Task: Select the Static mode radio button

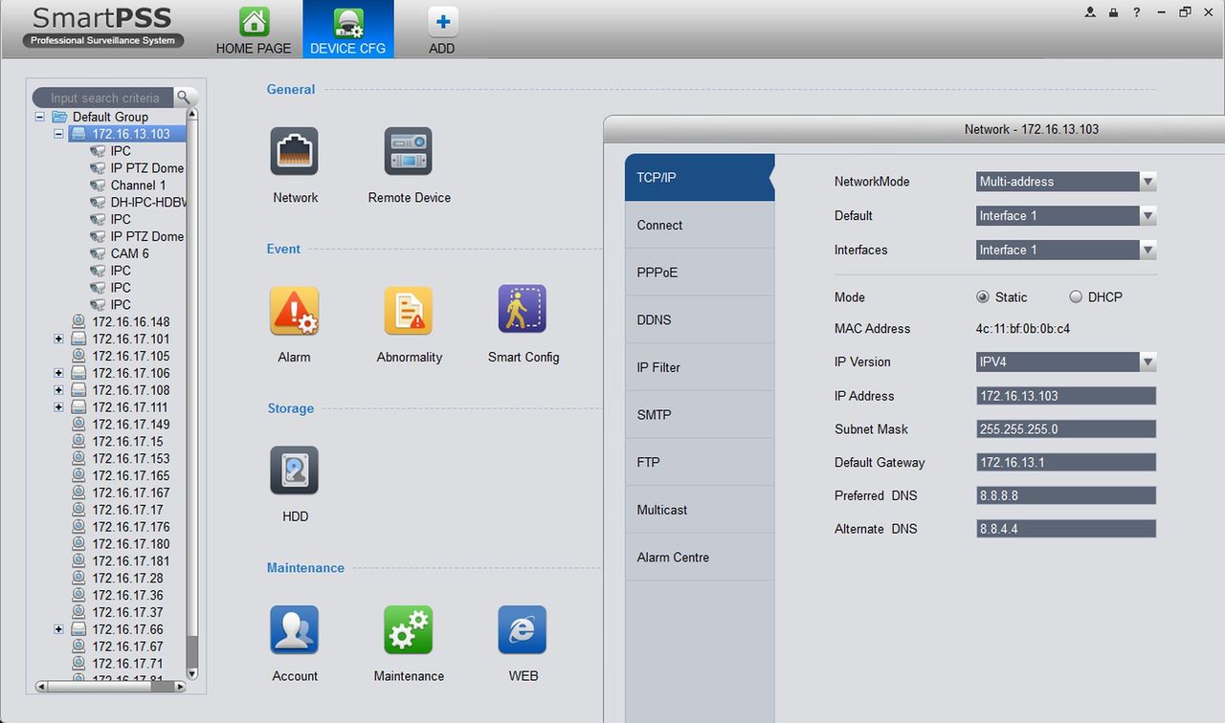Action: click(983, 296)
